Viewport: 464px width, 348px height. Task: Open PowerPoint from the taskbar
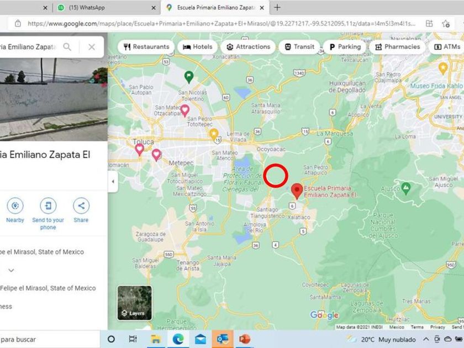(245, 339)
